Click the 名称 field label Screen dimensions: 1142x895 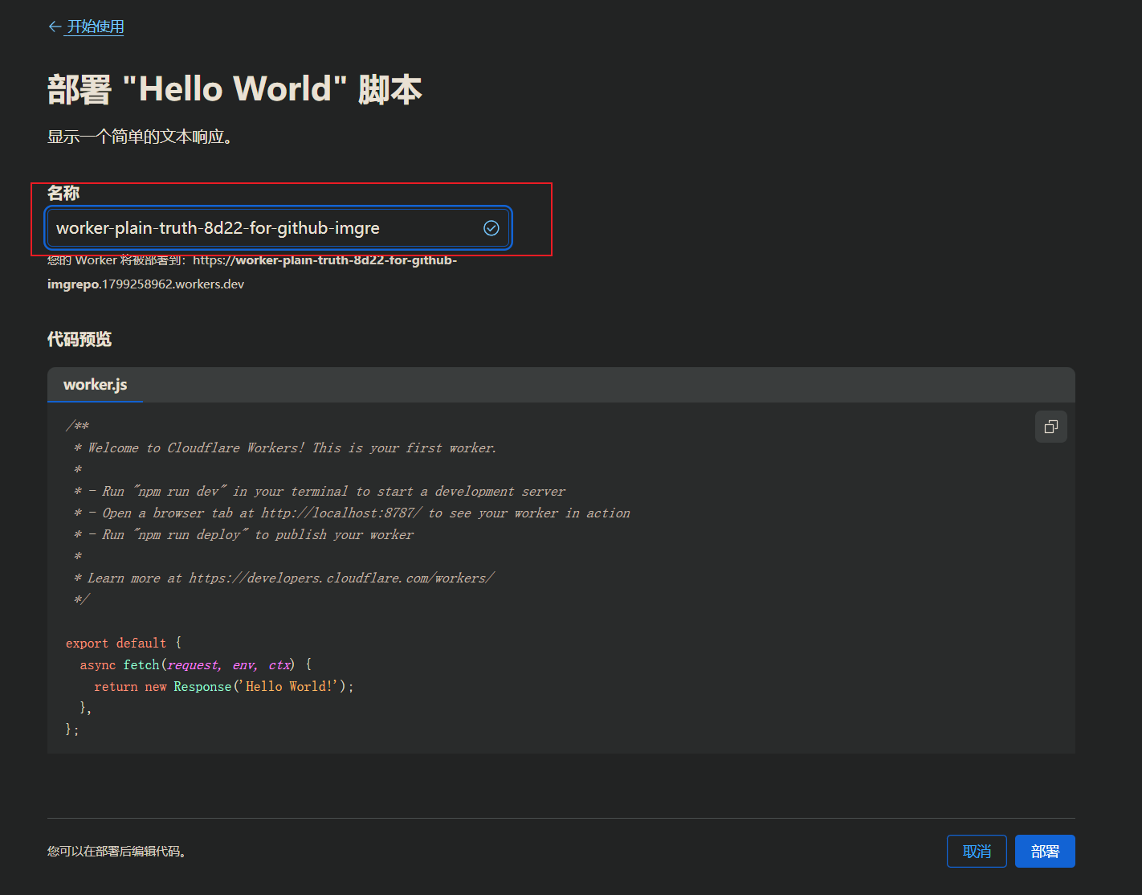point(63,193)
